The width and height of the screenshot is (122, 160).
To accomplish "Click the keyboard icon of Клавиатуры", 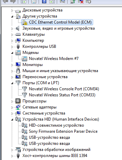I will coord(18,34).
